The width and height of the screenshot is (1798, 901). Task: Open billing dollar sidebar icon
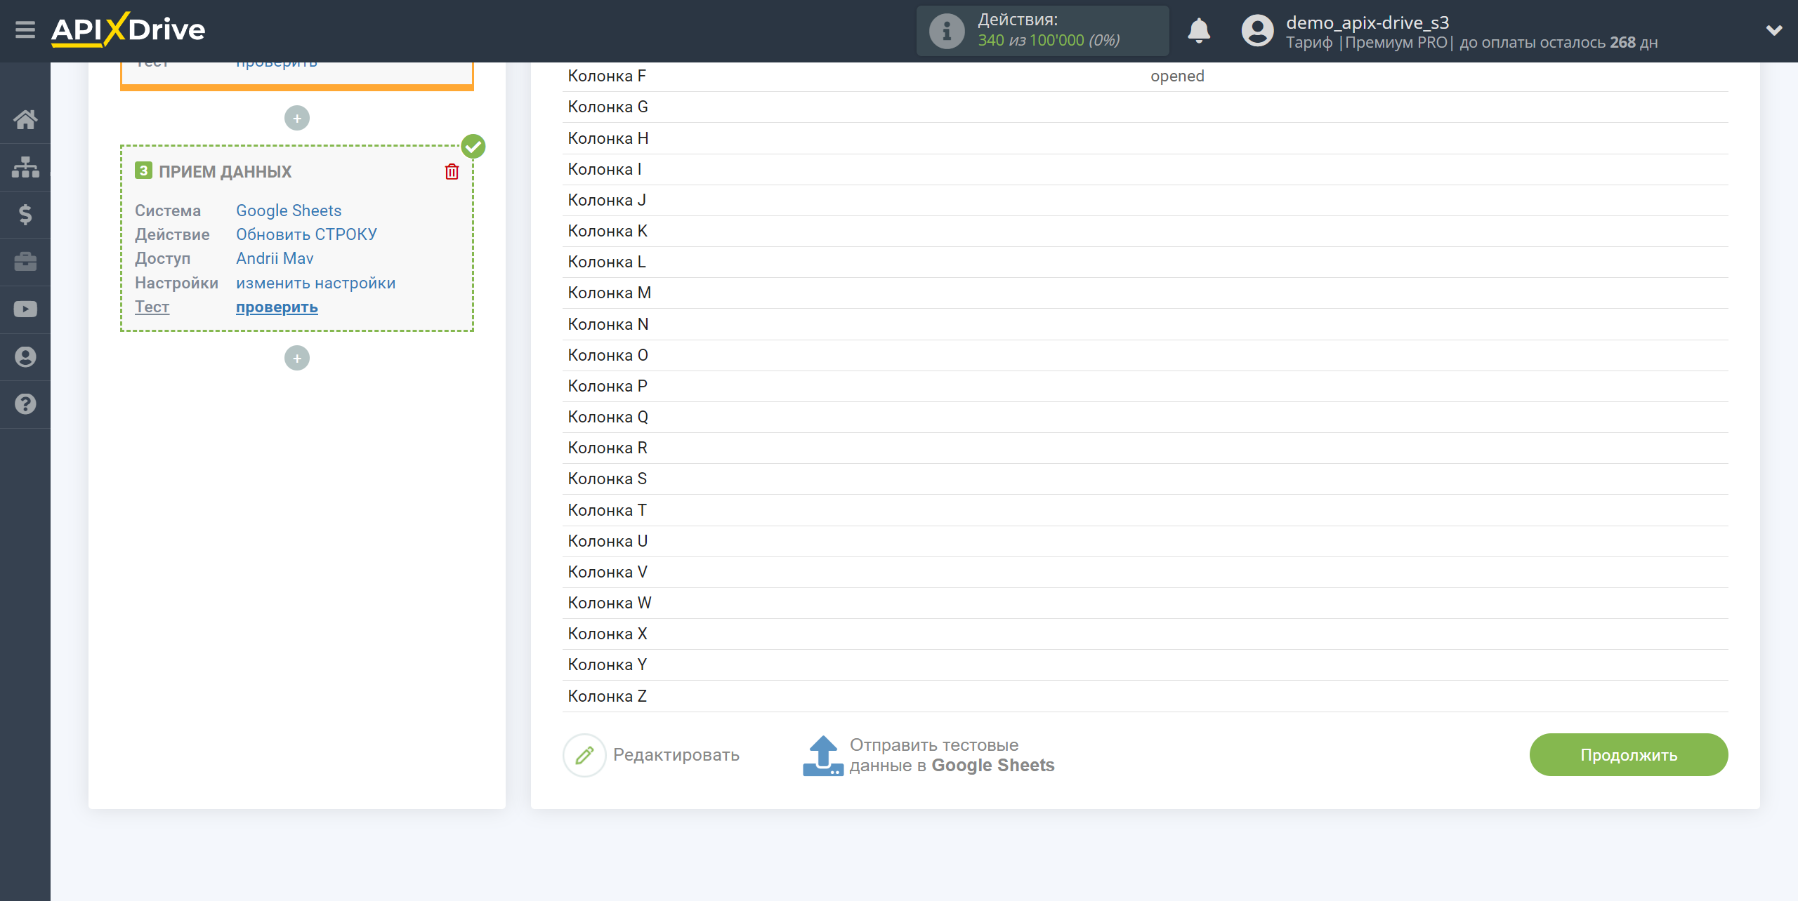25,214
